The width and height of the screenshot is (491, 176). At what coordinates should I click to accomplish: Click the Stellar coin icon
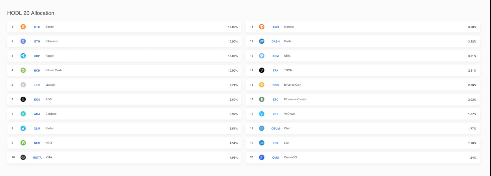[x=23, y=128]
